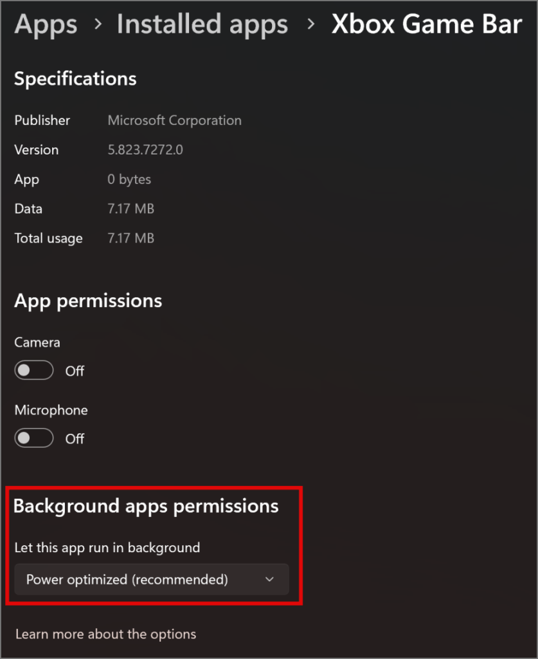The height and width of the screenshot is (659, 538).
Task: Click the App permissions section heading
Action: [x=88, y=301]
